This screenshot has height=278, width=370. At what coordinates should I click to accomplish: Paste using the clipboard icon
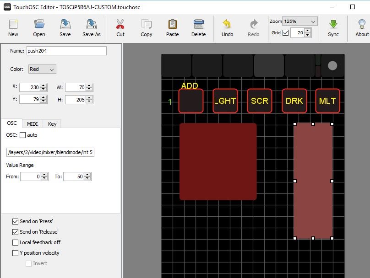point(172,27)
